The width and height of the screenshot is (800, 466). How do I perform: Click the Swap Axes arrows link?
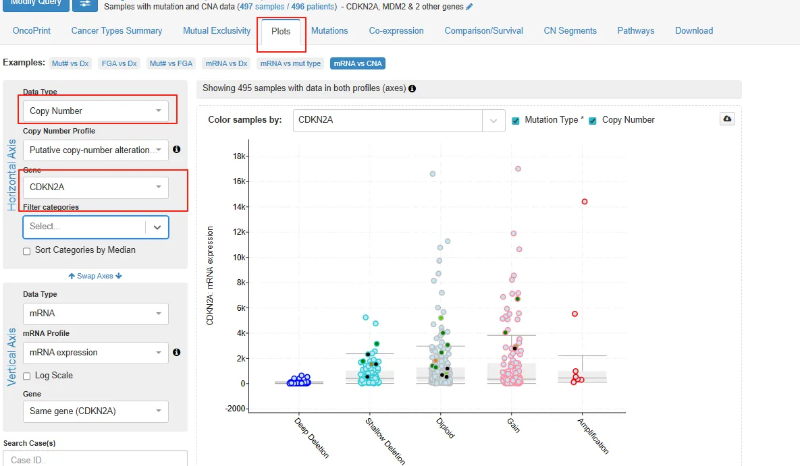click(x=95, y=276)
